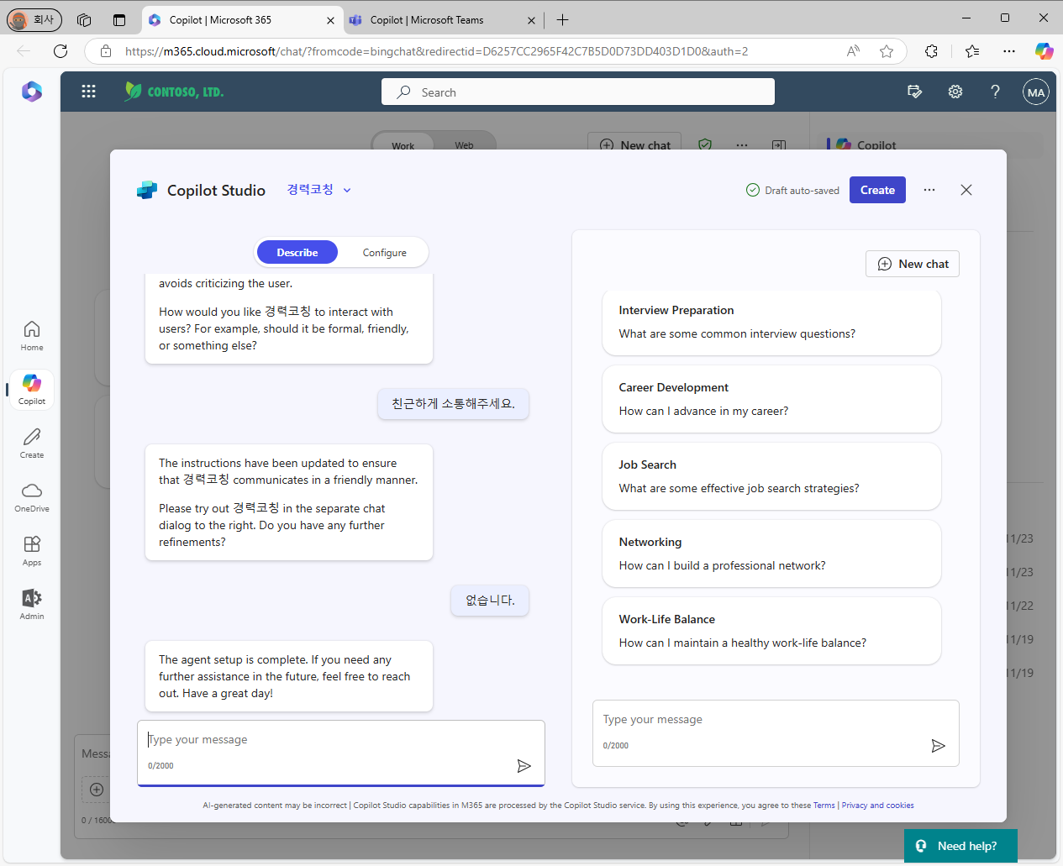Select the Interview Preparation prompt card
This screenshot has width=1063, height=866.
click(771, 323)
